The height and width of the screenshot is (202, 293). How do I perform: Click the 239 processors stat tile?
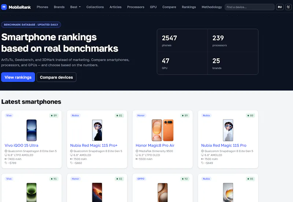pos(233,40)
